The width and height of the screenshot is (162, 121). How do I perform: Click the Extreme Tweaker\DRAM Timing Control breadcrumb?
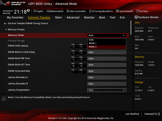coord(28,23)
